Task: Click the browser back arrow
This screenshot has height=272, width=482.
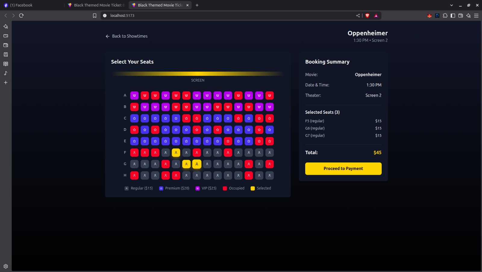Action: pos(6,16)
